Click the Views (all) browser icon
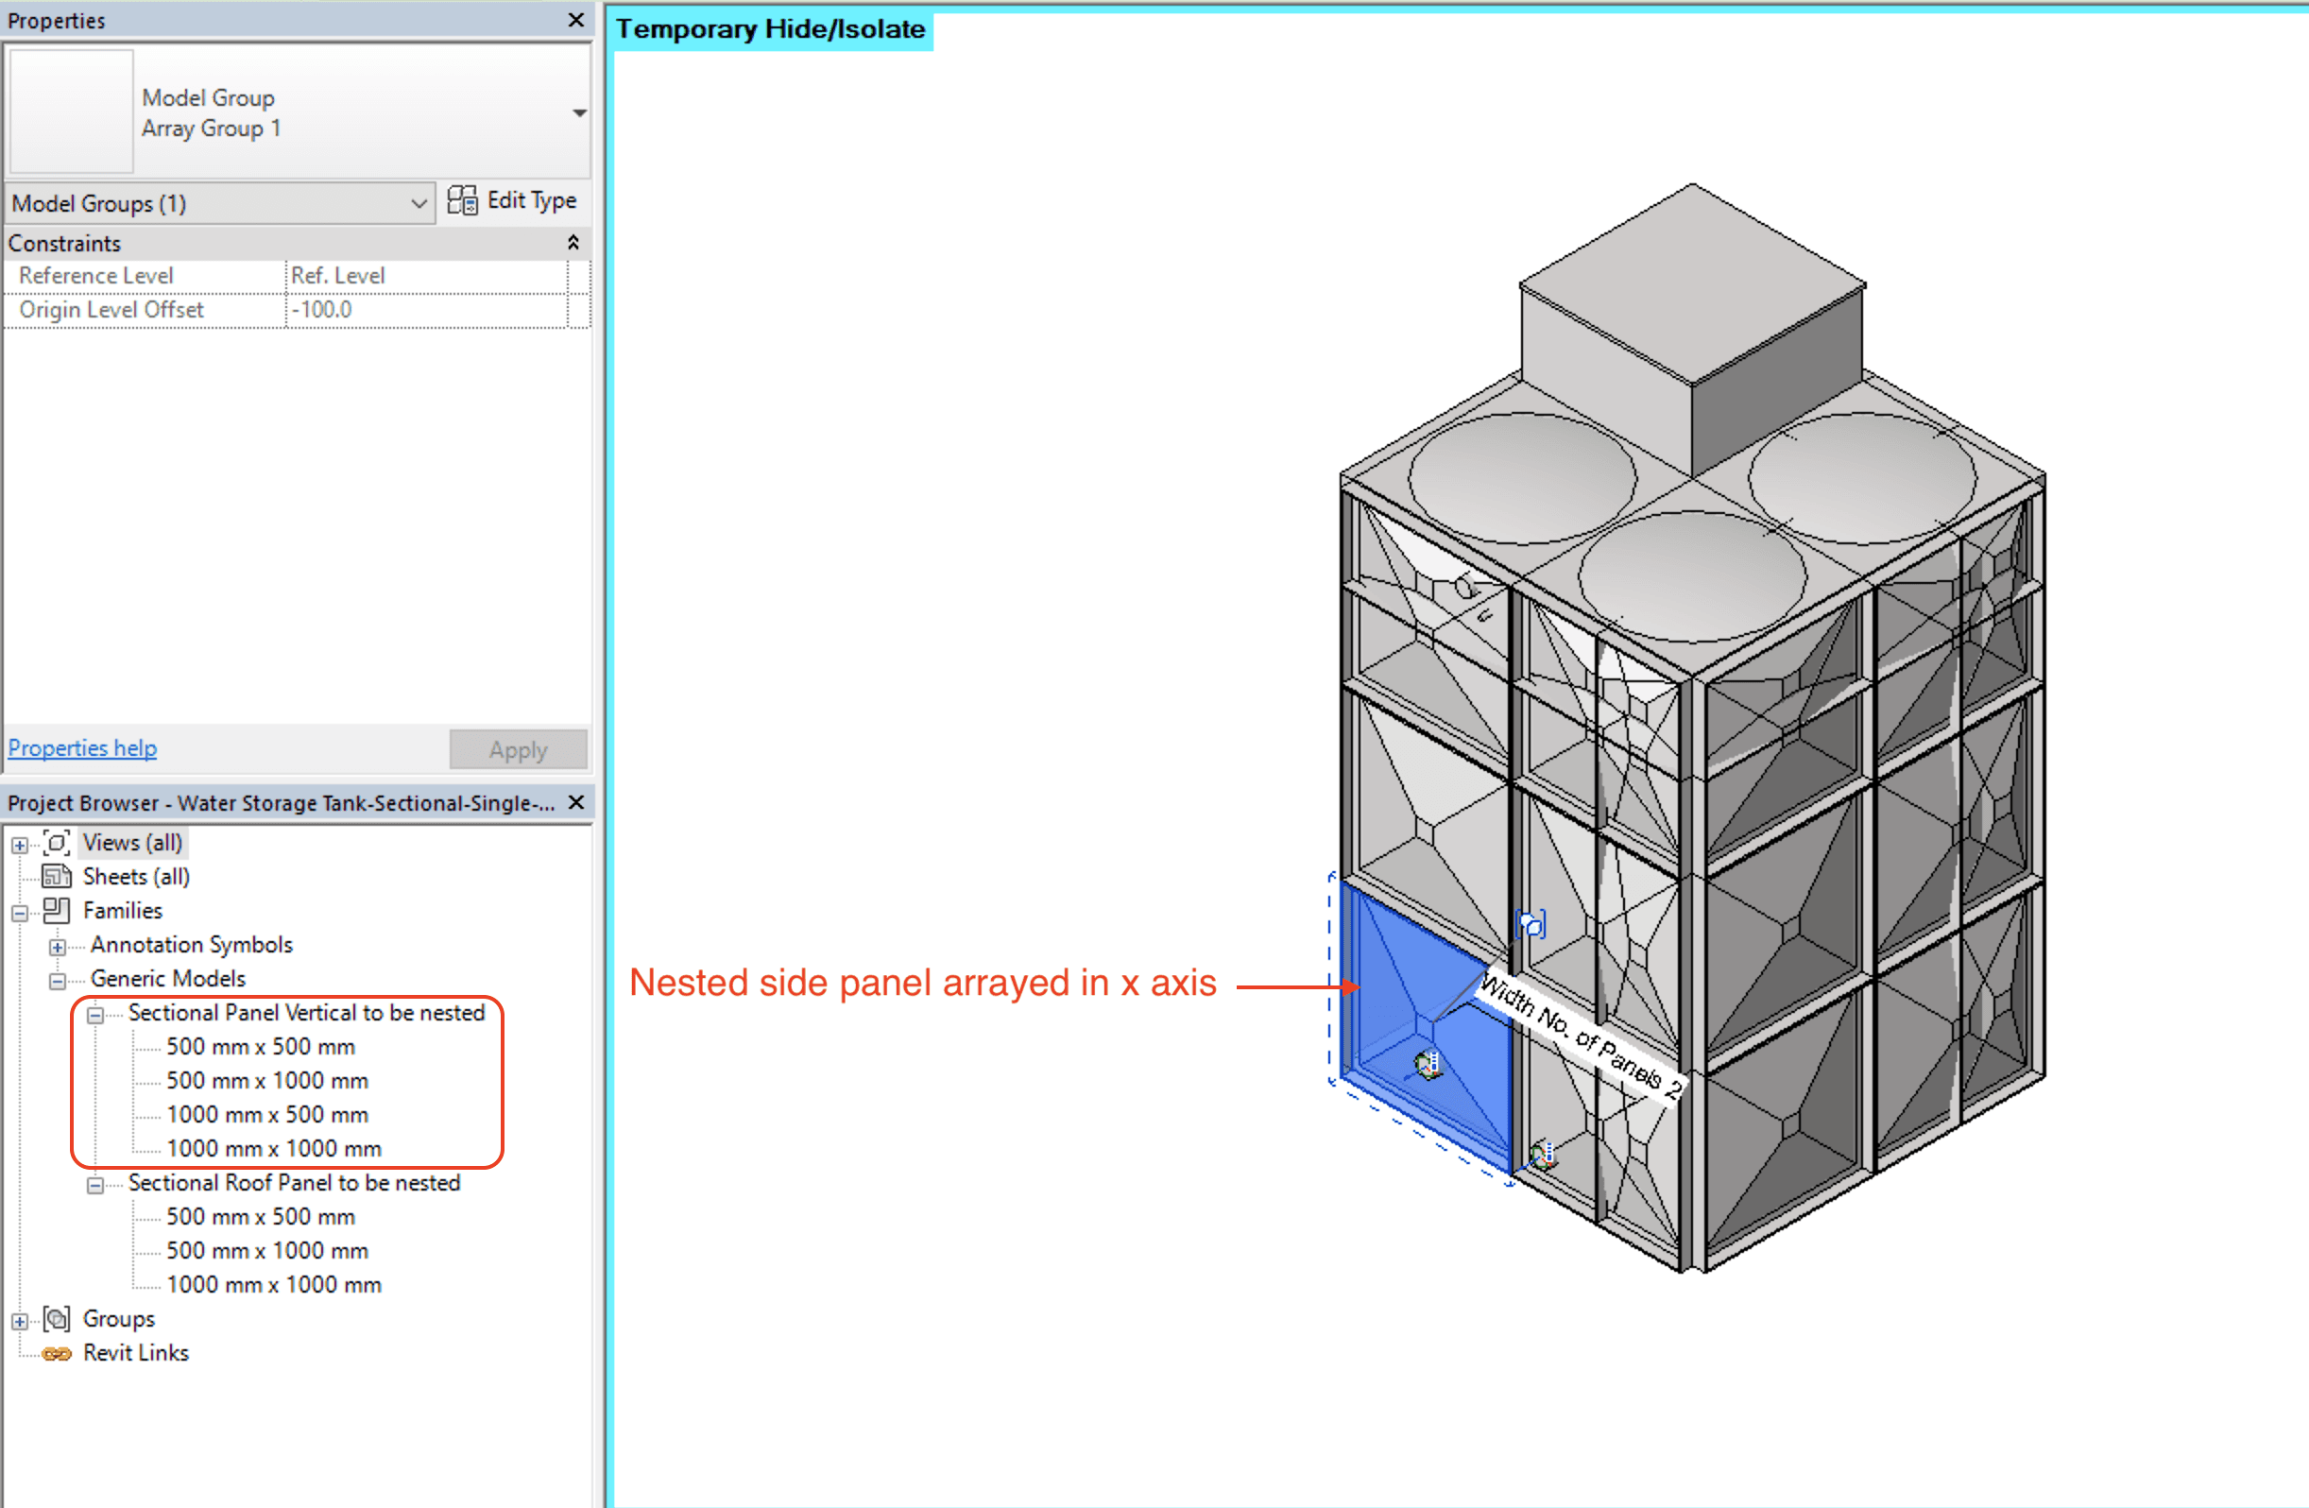 coord(58,842)
